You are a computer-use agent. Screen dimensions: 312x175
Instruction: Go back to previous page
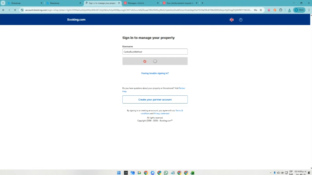pyautogui.click(x=3, y=10)
